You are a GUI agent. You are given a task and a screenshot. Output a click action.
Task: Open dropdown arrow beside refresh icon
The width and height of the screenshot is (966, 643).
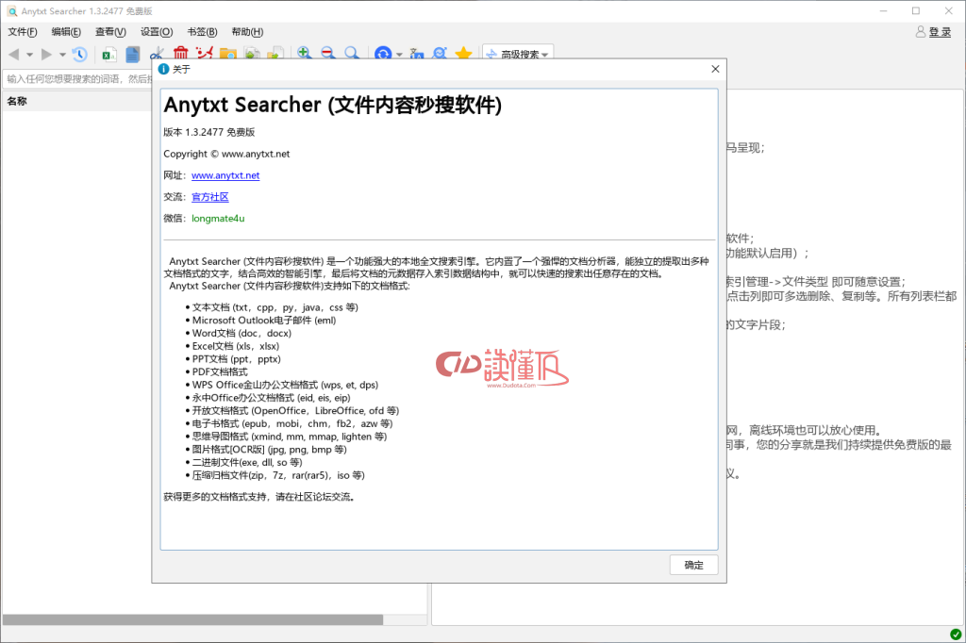(399, 55)
